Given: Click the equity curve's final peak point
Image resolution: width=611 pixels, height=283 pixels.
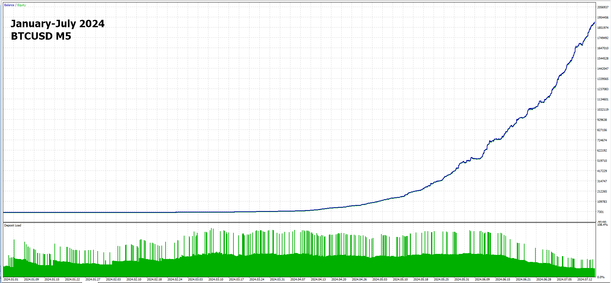Looking at the screenshot, I should [594, 22].
